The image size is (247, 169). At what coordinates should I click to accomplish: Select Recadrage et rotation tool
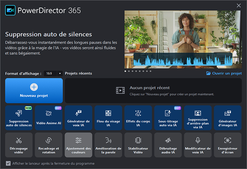(49, 145)
